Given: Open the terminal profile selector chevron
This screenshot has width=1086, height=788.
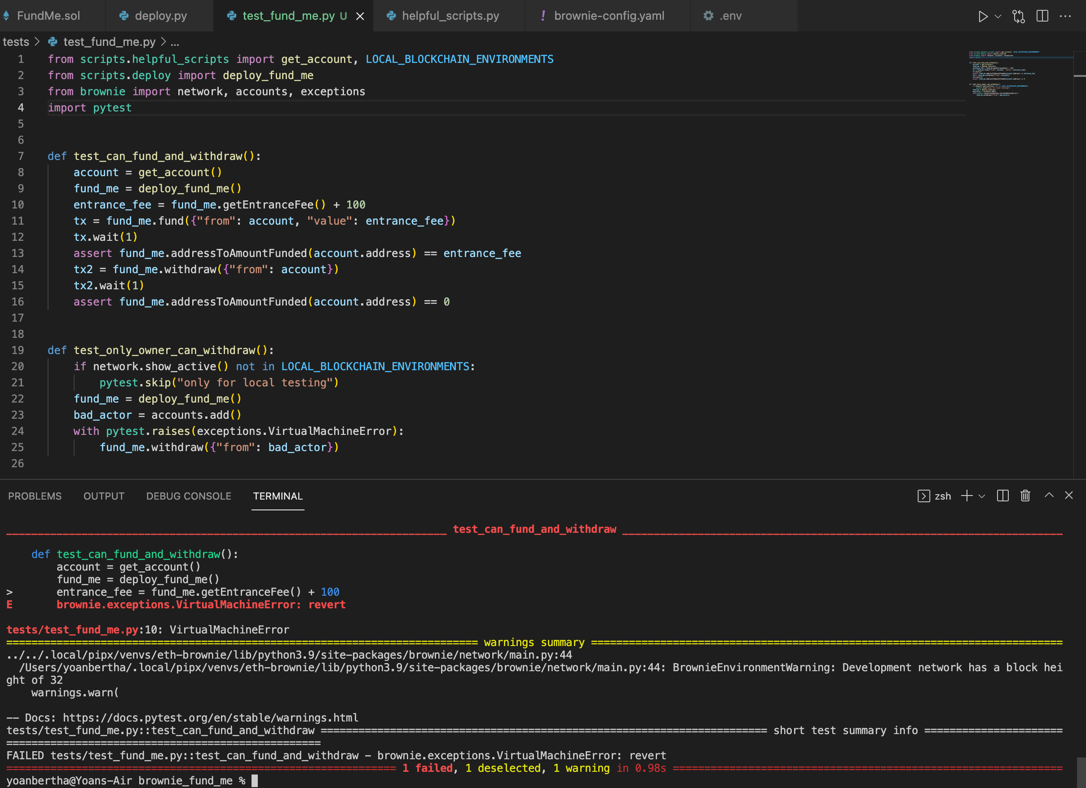Looking at the screenshot, I should tap(983, 496).
